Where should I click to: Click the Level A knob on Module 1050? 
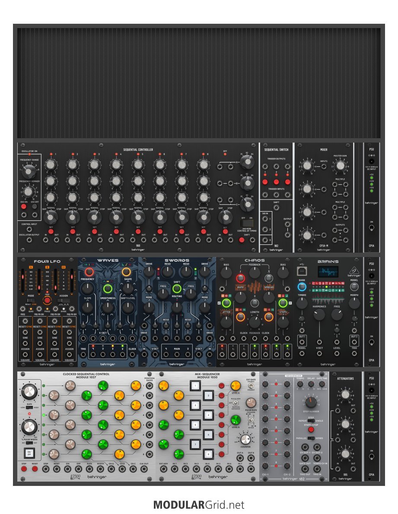(236, 385)
